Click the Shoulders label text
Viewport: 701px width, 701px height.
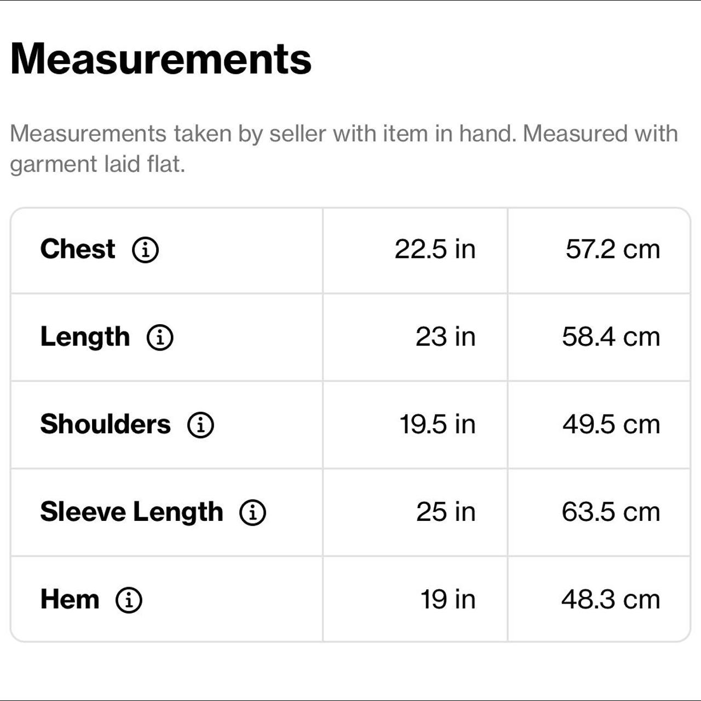tap(105, 424)
